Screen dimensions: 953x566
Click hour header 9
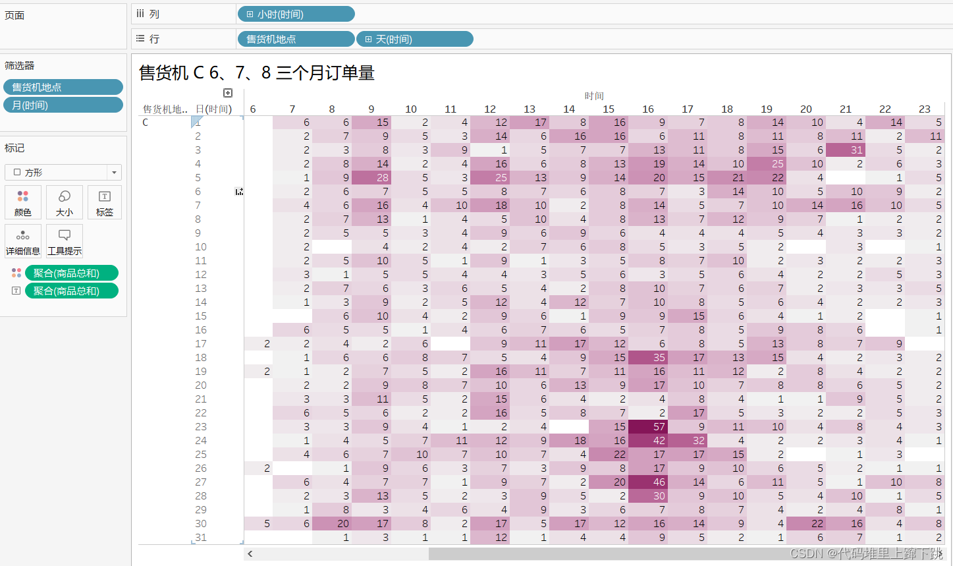pos(371,109)
